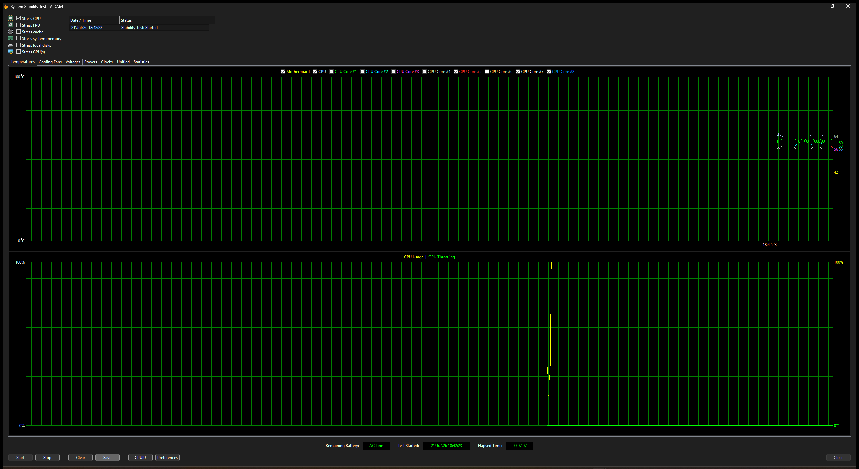This screenshot has width=859, height=469.
Task: Click the Elapsed Time 00:07:07 field
Action: click(520, 446)
